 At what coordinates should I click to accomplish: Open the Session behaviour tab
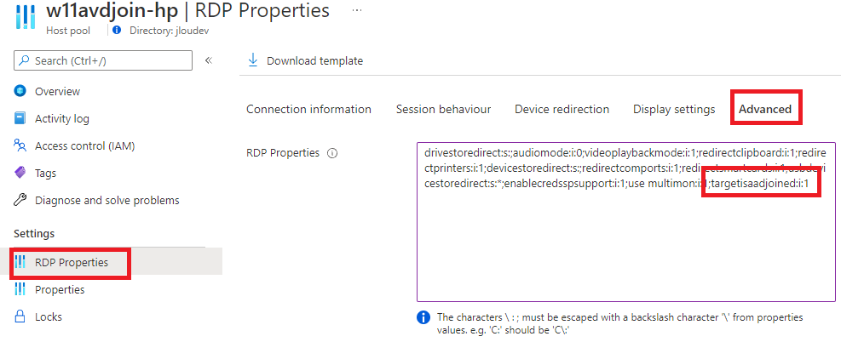[x=444, y=109]
